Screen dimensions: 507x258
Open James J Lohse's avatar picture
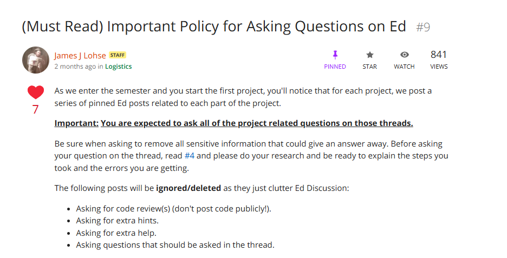(36, 60)
